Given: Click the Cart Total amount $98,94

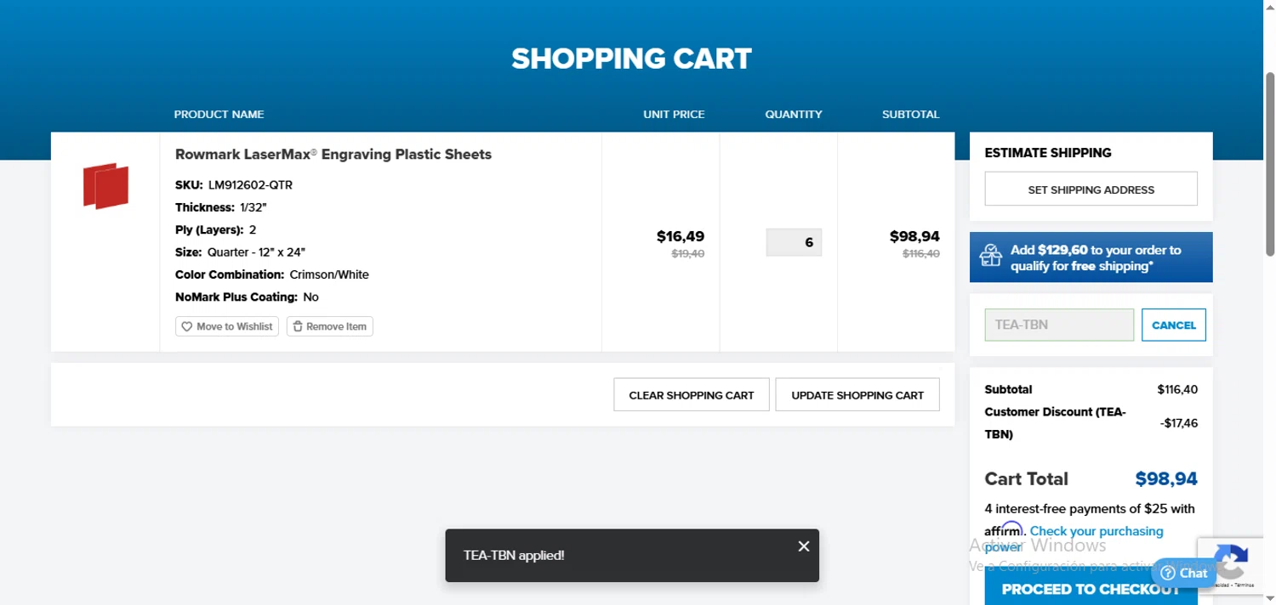Looking at the screenshot, I should 1166,479.
